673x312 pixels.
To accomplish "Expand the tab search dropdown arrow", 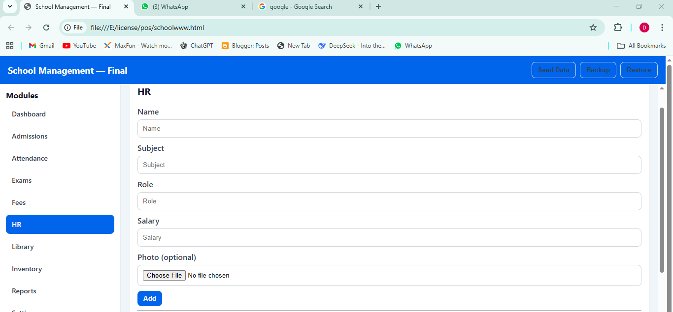I will 9,6.
